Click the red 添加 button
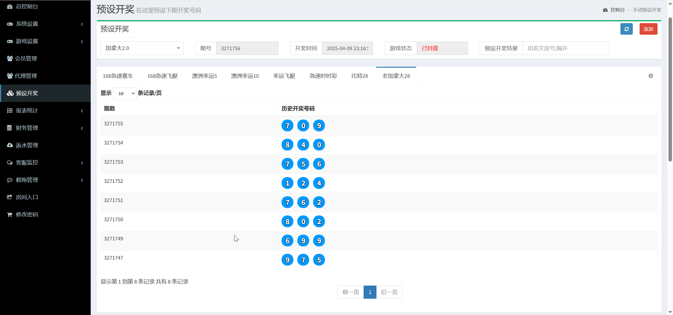Viewport: 673px width, 315px height. coord(648,29)
